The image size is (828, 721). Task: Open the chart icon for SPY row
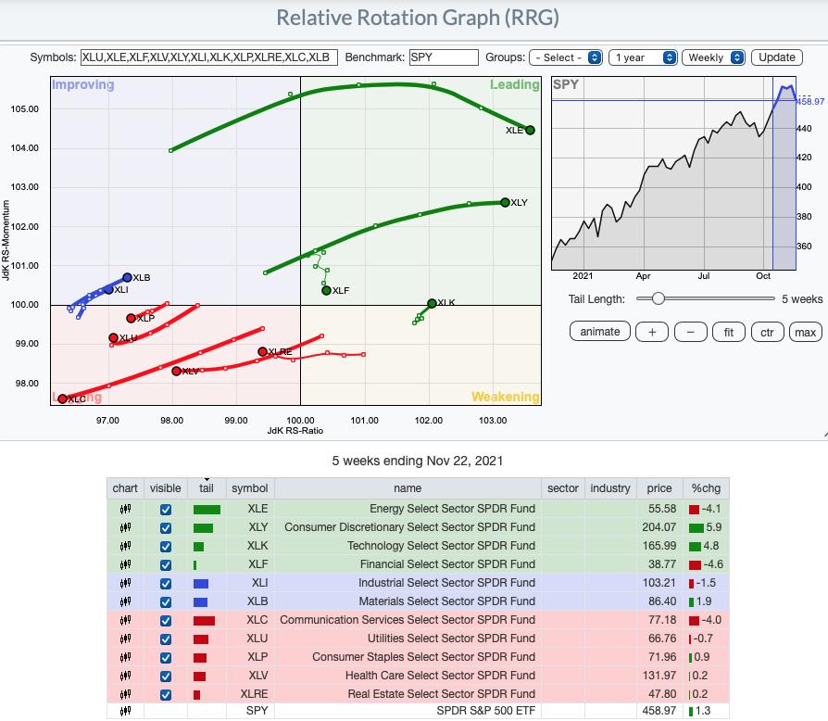click(x=125, y=711)
